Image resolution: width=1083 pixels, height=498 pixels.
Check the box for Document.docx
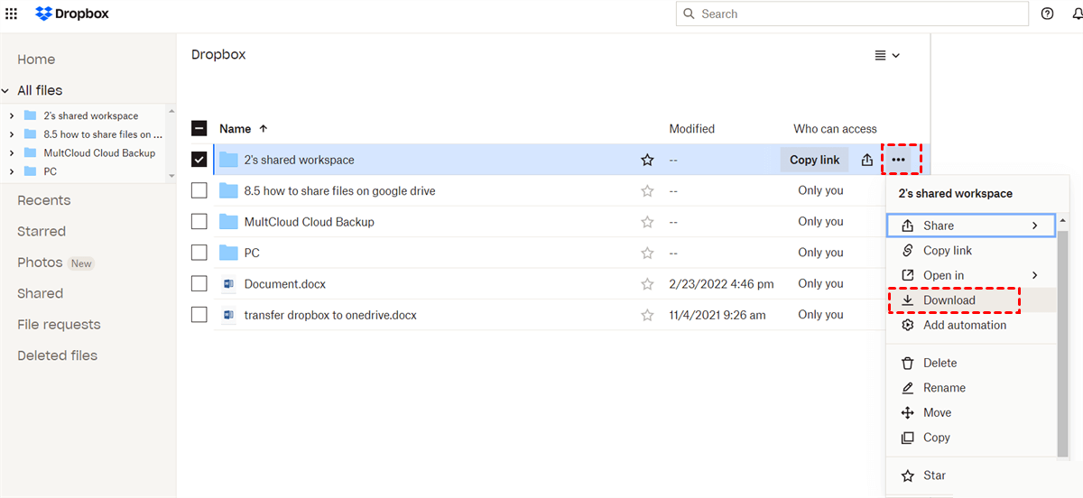[199, 284]
